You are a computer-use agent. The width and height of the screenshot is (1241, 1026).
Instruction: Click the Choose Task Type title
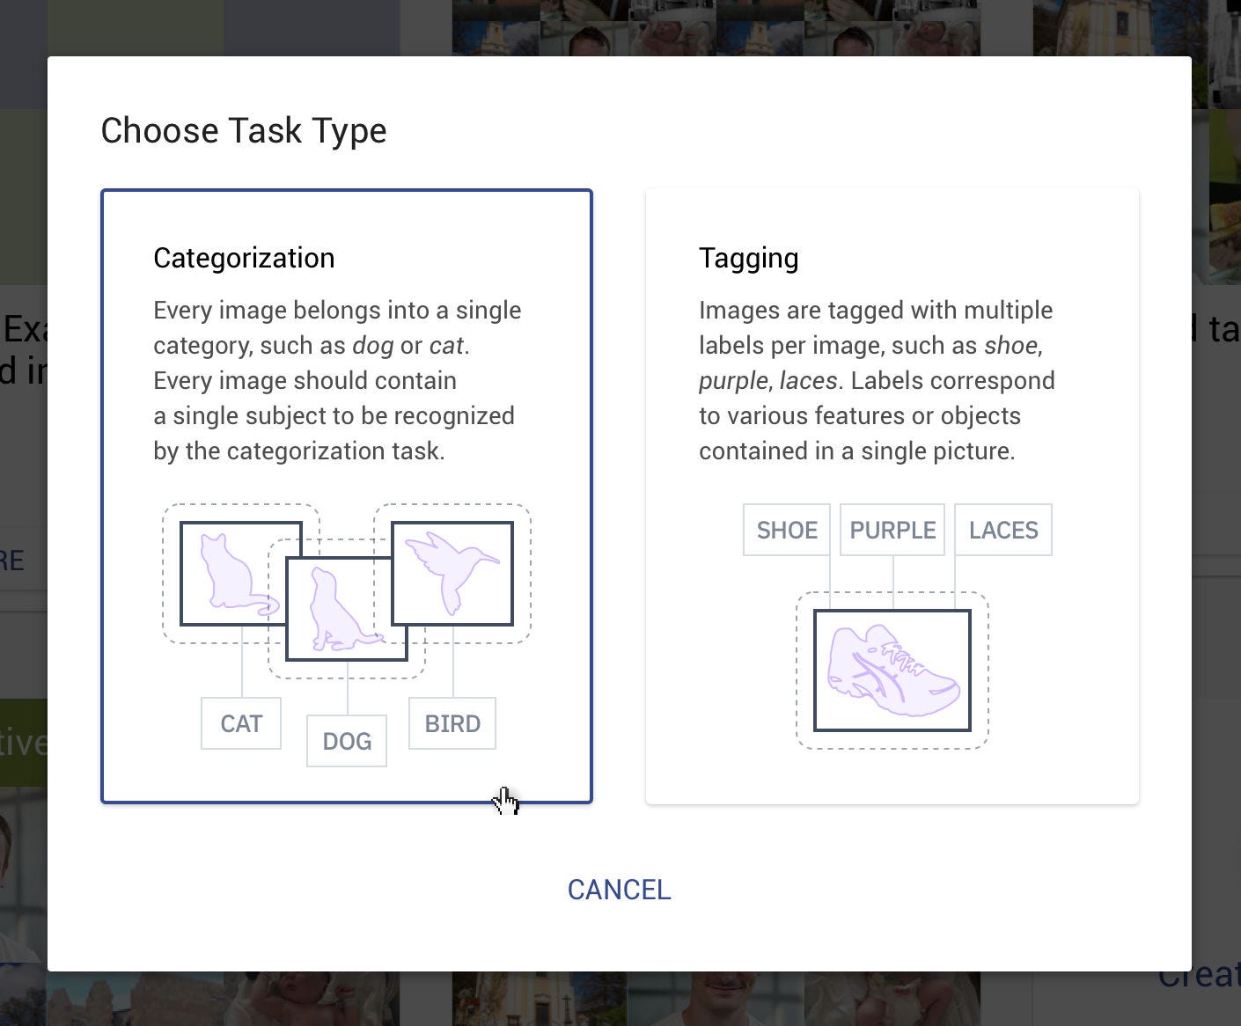pyautogui.click(x=244, y=130)
